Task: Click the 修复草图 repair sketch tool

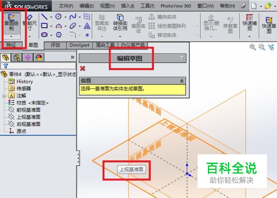Action: [x=230, y=25]
